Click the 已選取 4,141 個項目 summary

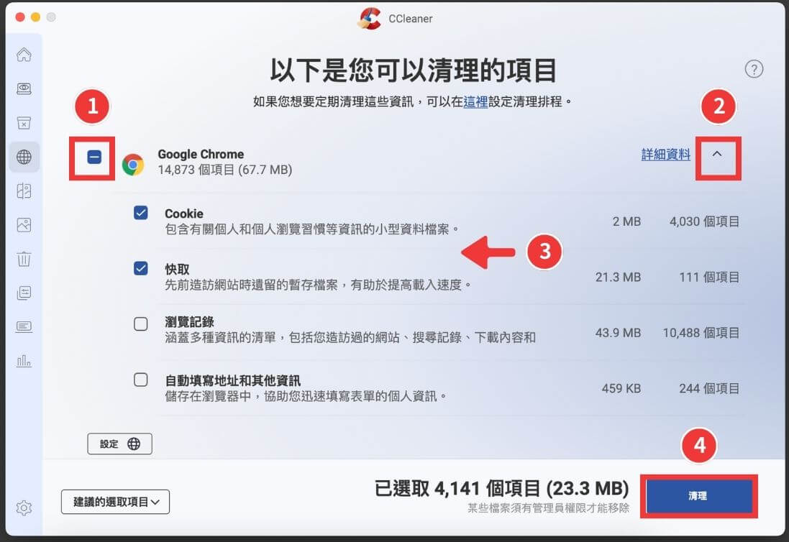pyautogui.click(x=502, y=488)
